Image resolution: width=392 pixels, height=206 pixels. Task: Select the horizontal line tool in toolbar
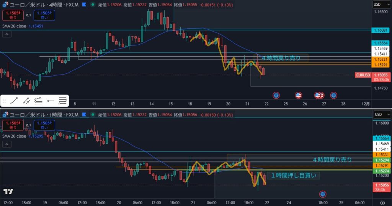tap(51, 101)
